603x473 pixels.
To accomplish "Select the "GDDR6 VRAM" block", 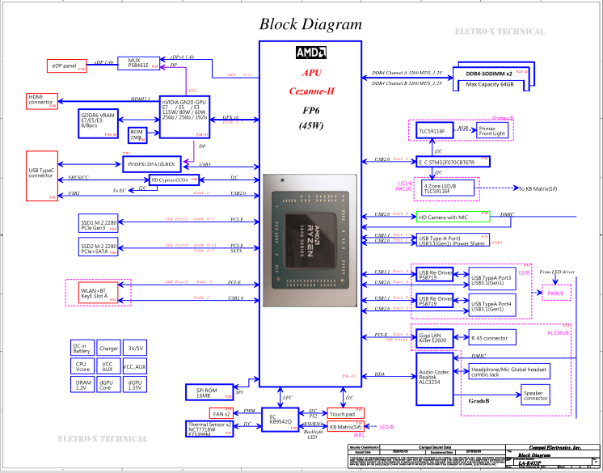I will coord(98,124).
